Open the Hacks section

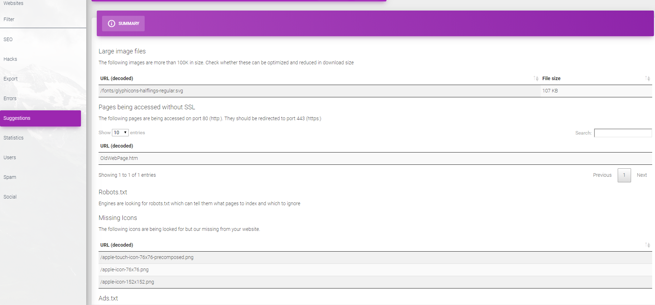[x=10, y=59]
